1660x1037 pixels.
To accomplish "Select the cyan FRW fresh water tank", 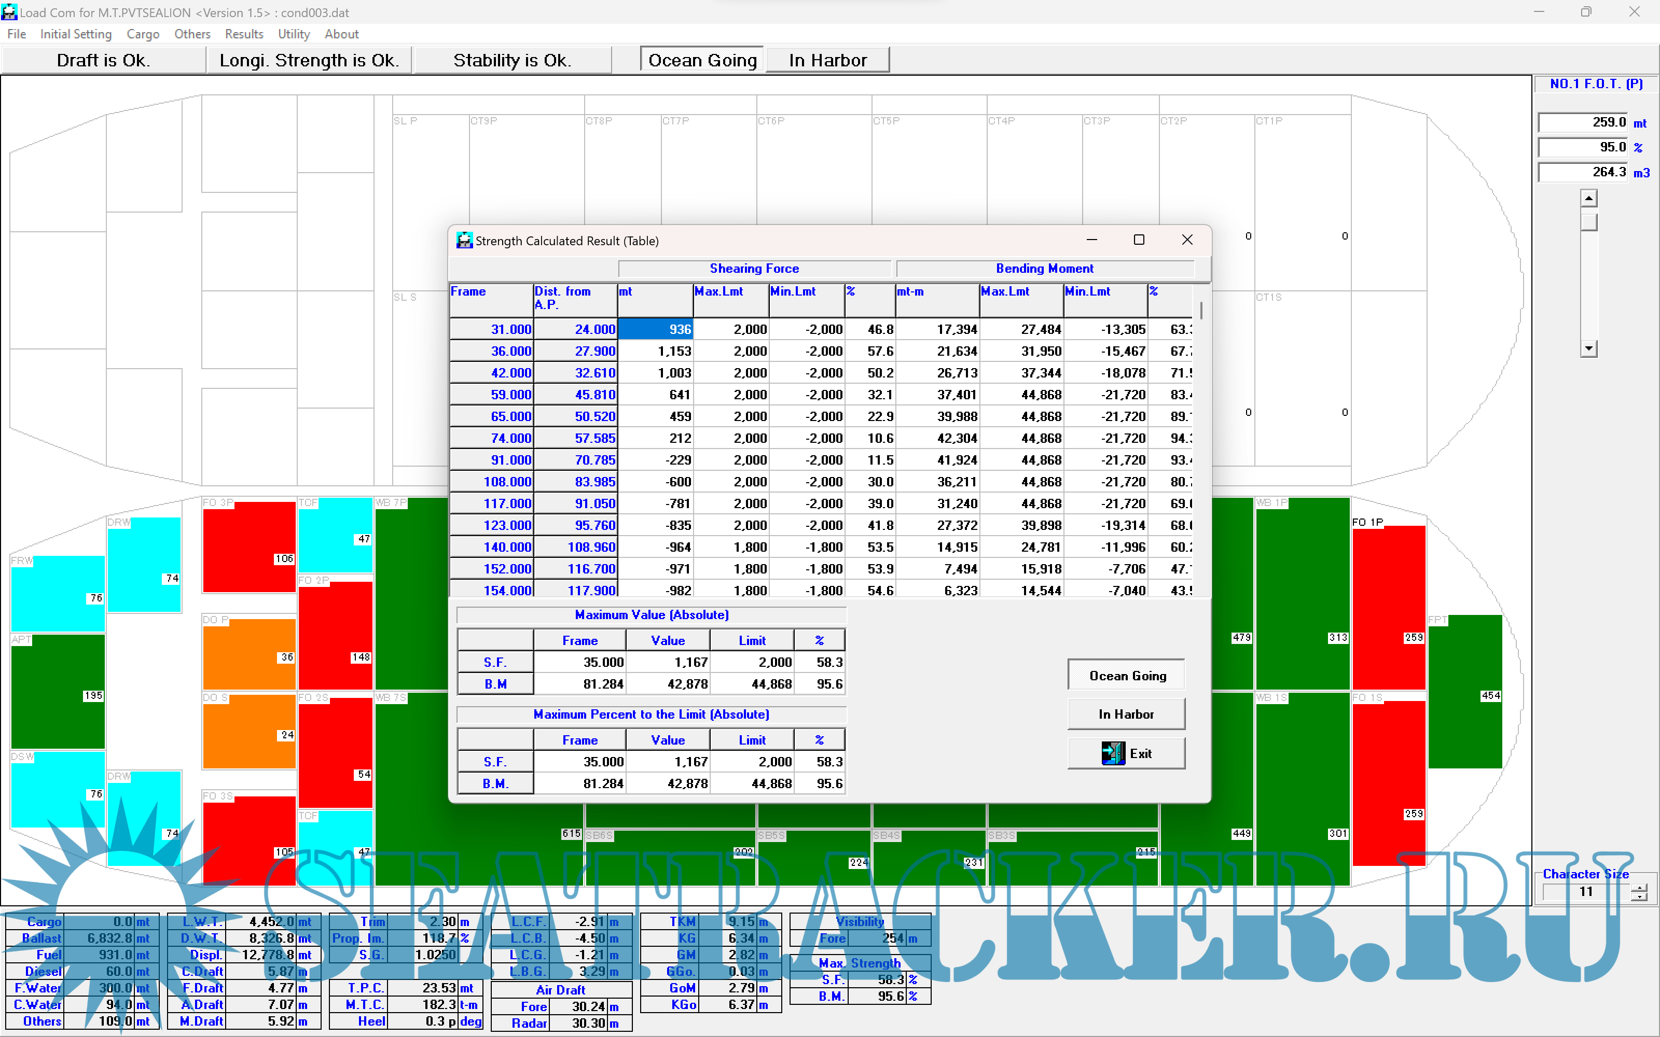I will [x=57, y=593].
